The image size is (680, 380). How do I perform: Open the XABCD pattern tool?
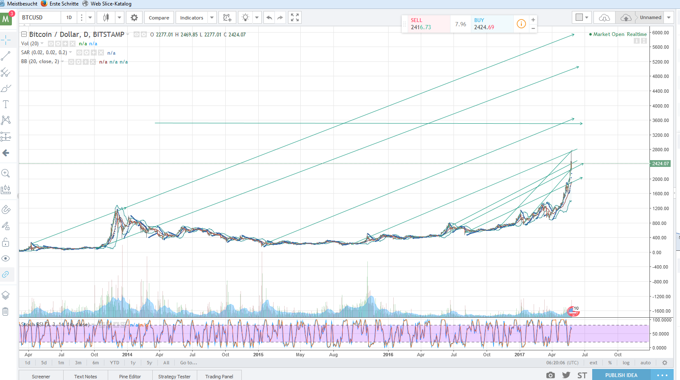point(6,120)
